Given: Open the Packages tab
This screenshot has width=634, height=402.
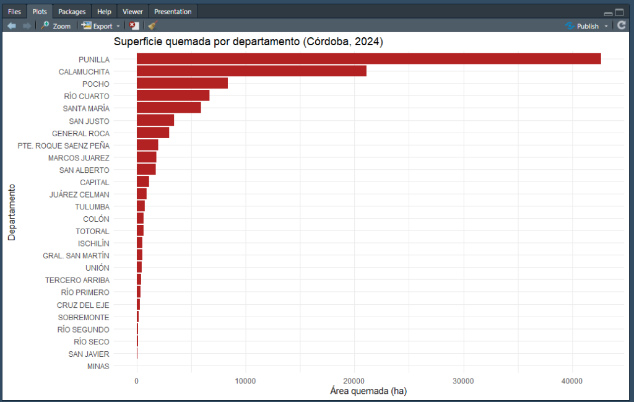Looking at the screenshot, I should click(72, 12).
